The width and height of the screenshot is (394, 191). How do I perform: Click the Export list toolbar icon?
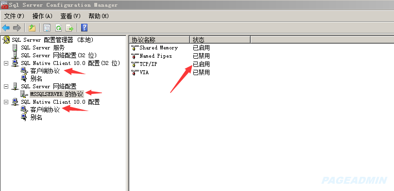69,28
